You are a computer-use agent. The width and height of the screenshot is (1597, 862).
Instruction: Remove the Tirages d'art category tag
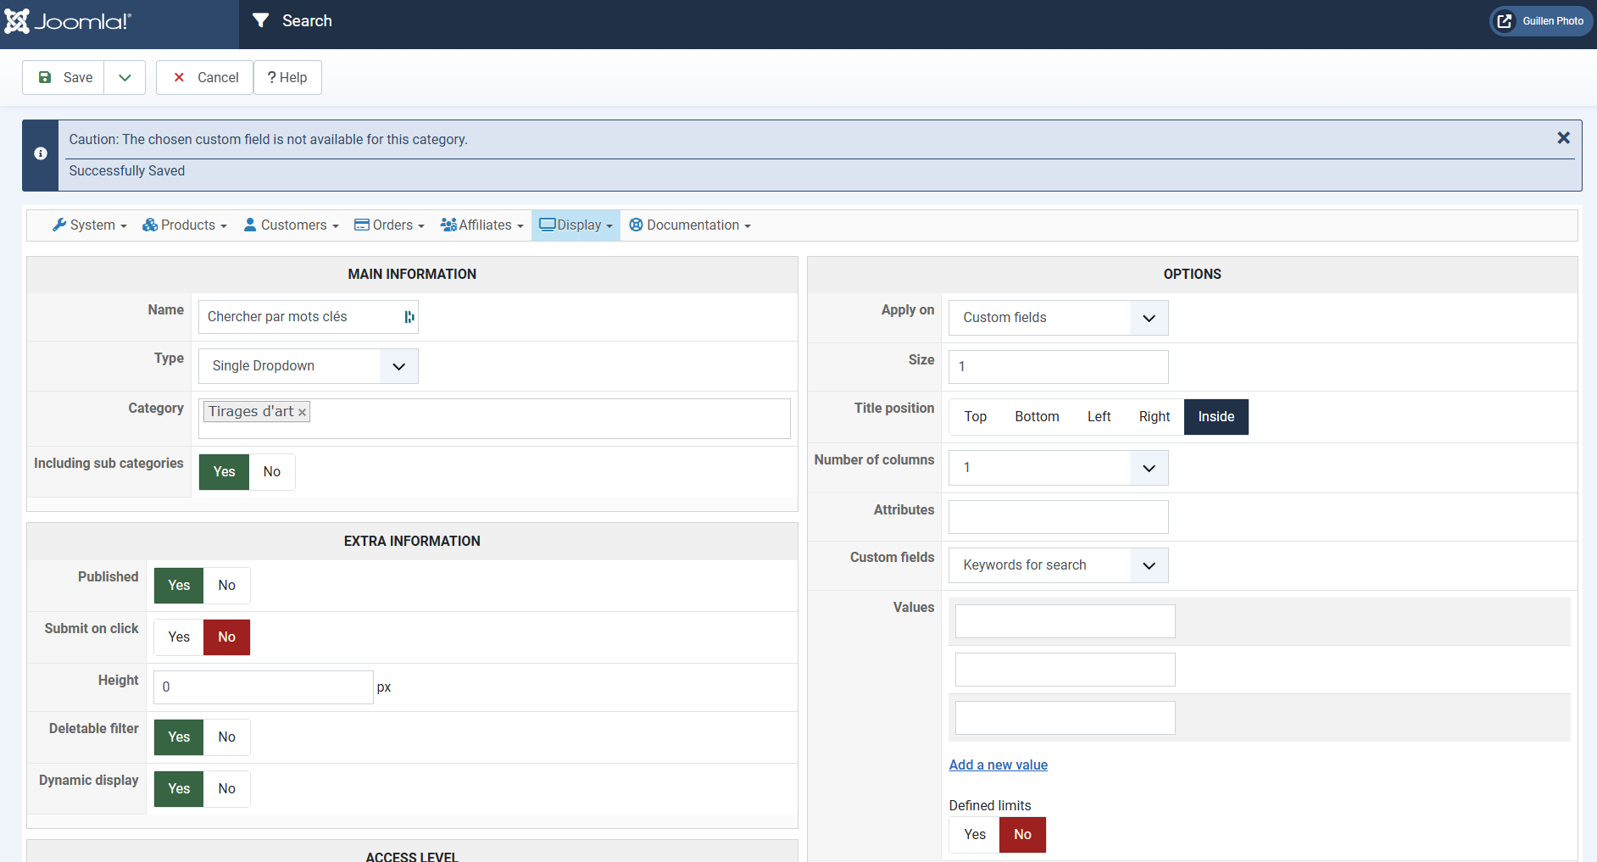point(302,413)
